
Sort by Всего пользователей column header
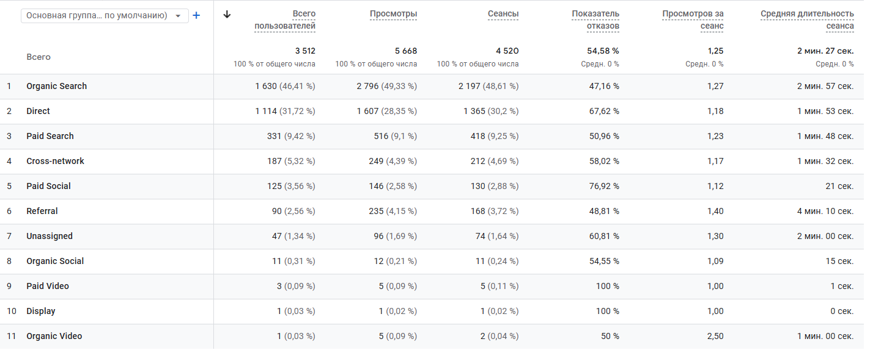coord(285,20)
